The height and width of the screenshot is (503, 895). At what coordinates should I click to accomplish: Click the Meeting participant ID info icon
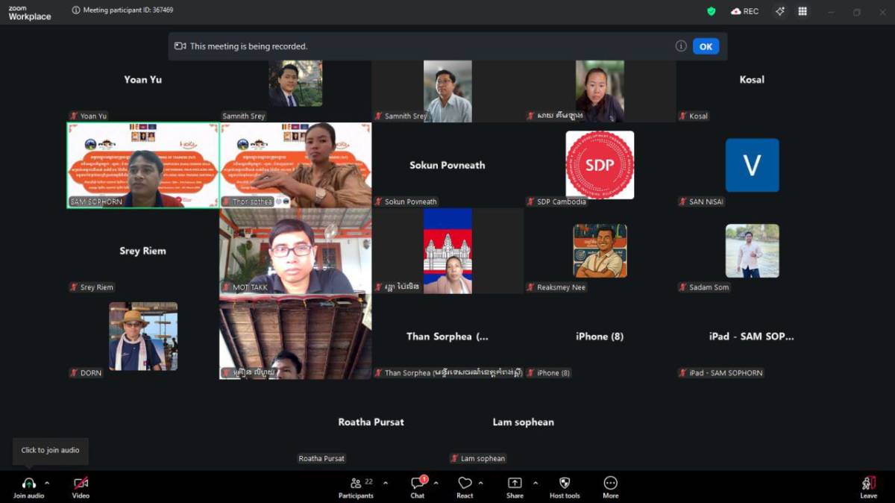pyautogui.click(x=76, y=10)
